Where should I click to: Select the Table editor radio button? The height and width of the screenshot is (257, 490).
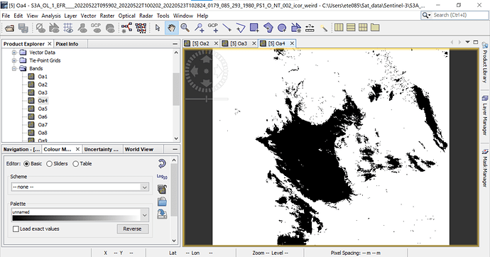pos(75,163)
